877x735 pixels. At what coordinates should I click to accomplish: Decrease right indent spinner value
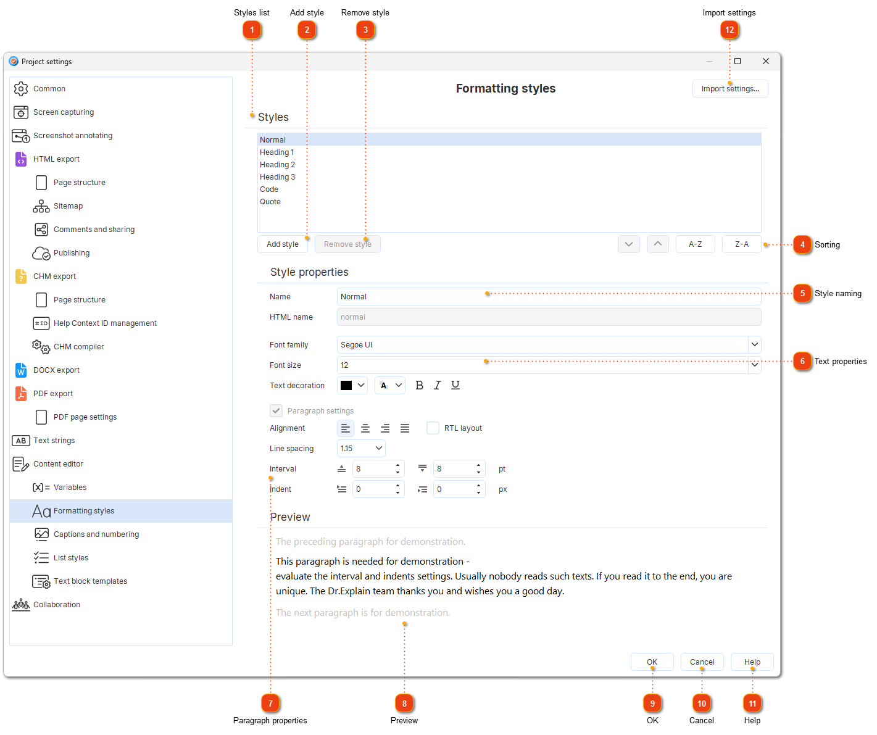coord(479,493)
